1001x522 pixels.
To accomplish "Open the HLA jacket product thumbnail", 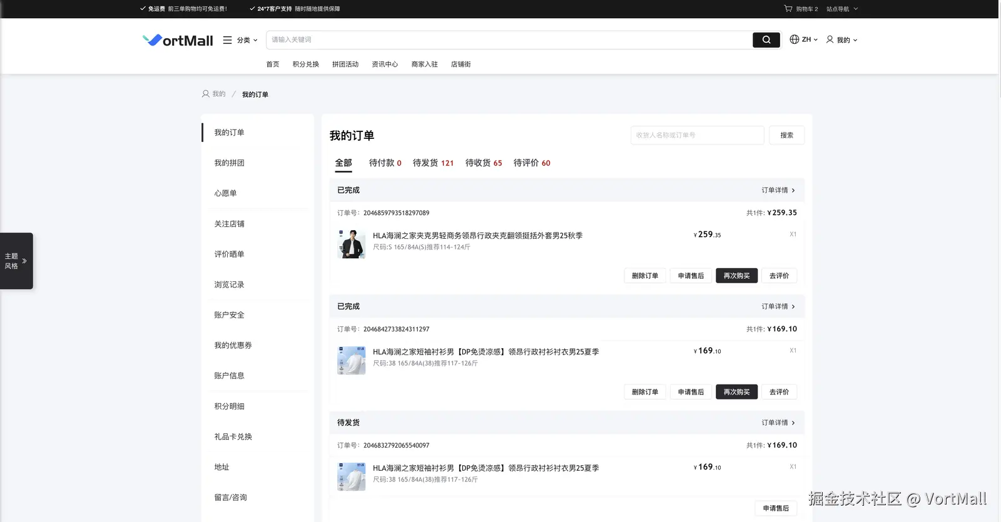I will pyautogui.click(x=351, y=244).
